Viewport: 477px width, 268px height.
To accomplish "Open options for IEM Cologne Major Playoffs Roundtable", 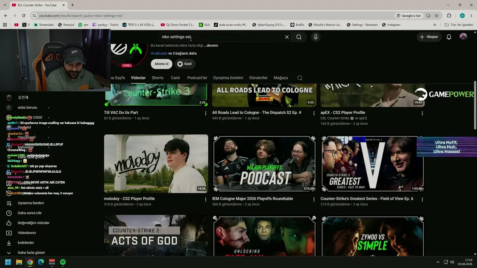I will pyautogui.click(x=314, y=200).
